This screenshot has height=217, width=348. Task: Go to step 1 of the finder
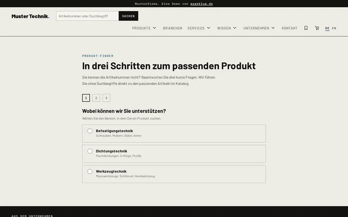tap(86, 98)
